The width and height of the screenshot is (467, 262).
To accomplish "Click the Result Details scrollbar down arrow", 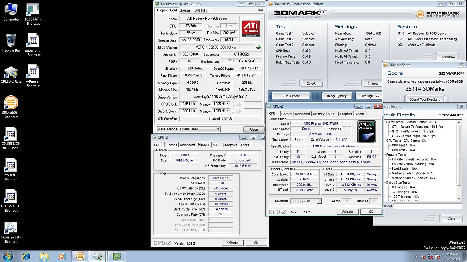I will coord(460,200).
